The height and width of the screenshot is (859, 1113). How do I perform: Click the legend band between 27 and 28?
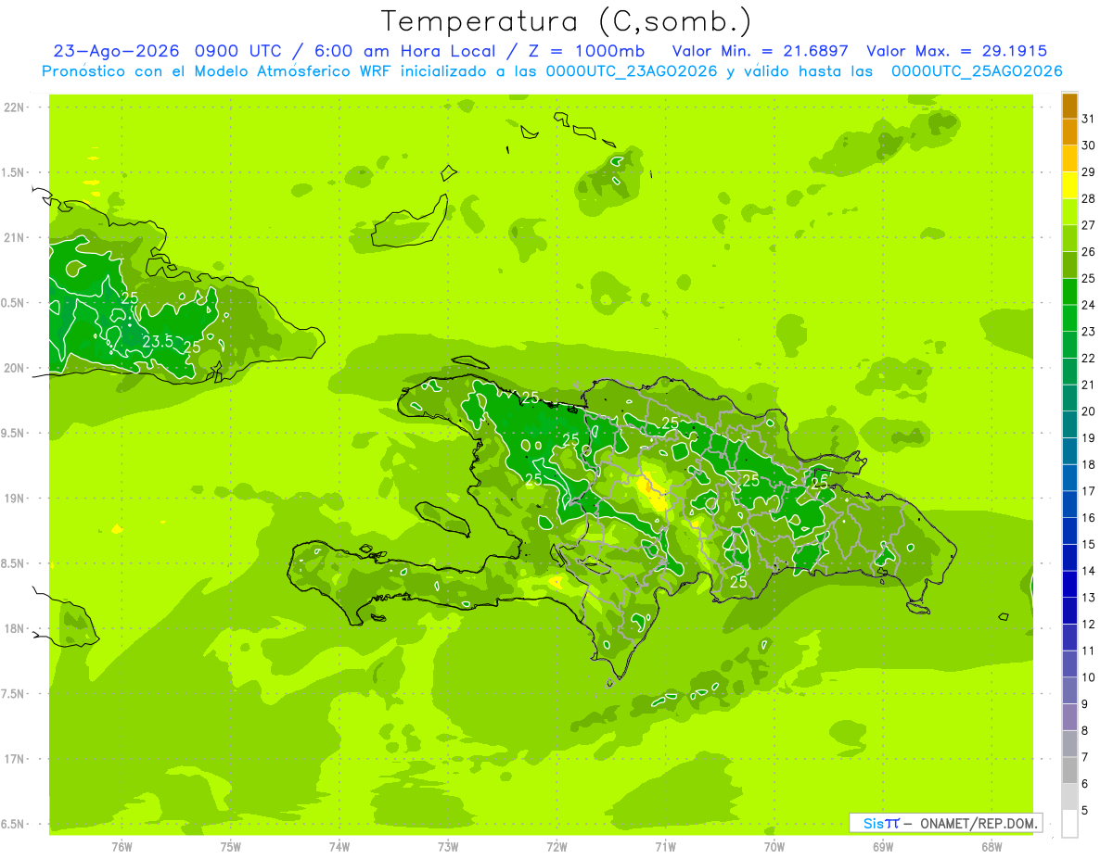[x=1070, y=212]
